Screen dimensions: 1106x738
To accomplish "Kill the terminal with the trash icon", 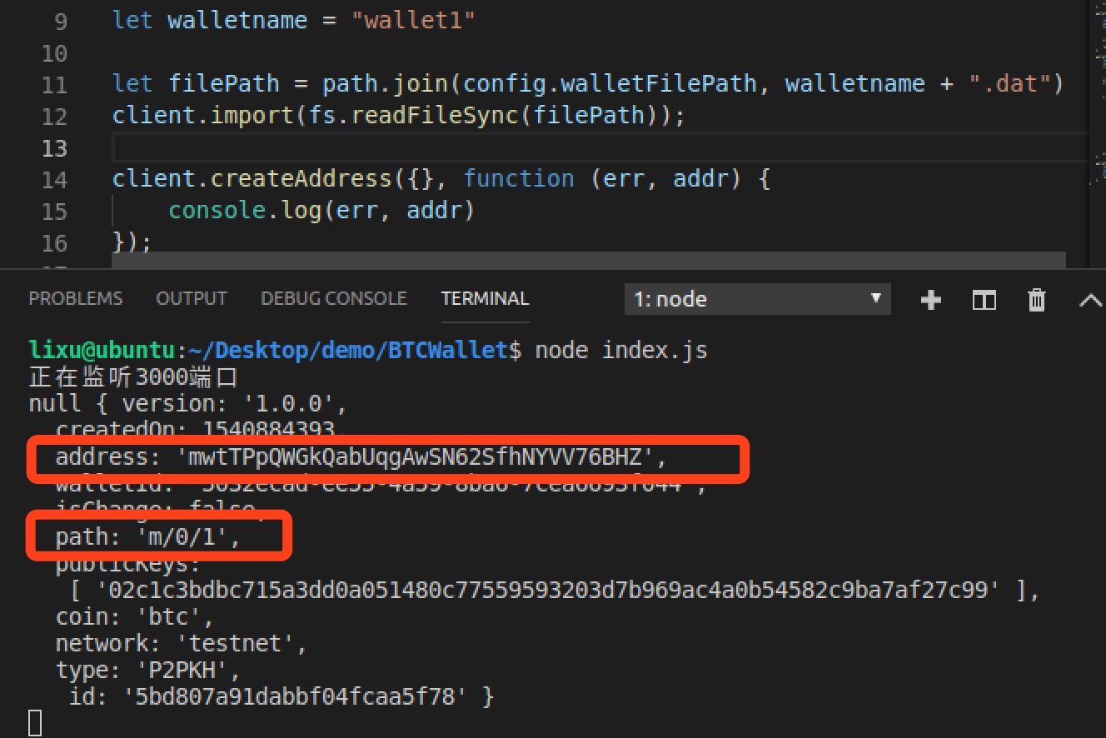I will pos(1036,300).
